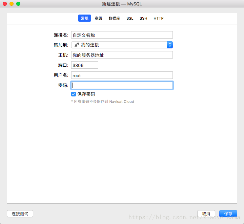This screenshot has width=244, height=224.
Task: Click the 新建连接 — MySQL window title
Action: point(122,4)
